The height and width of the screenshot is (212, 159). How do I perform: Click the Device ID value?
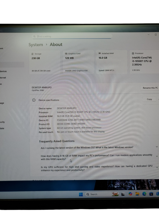79,120
